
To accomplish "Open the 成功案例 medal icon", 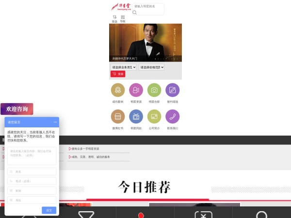I will pyautogui.click(x=118, y=90).
